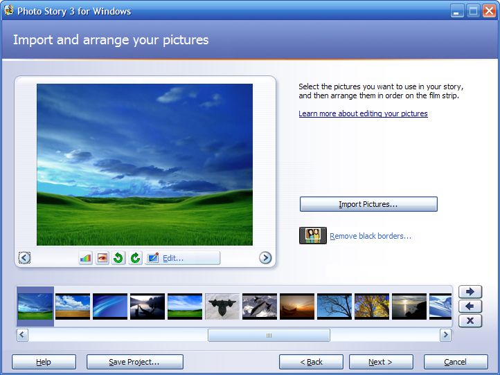Select the bare tree branches thumbnail
500x375 pixels.
[334, 307]
